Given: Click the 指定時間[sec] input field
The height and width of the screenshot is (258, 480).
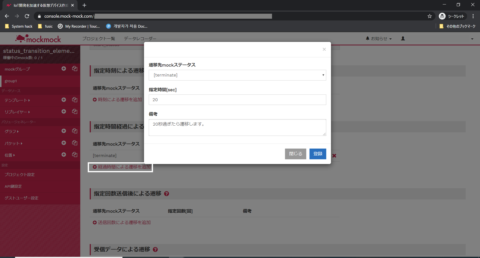Looking at the screenshot, I should [x=237, y=100].
